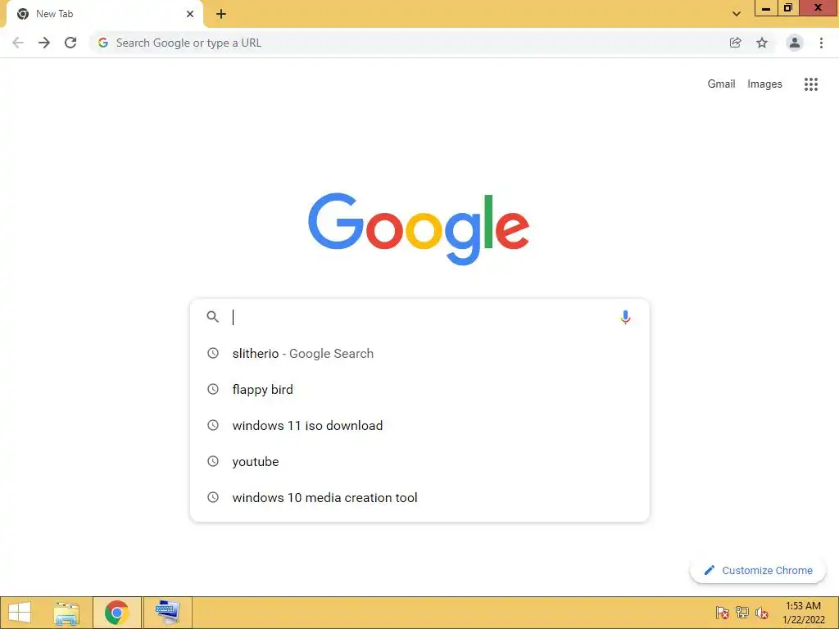
Task: Click the Google icon in address bar
Action: click(103, 43)
